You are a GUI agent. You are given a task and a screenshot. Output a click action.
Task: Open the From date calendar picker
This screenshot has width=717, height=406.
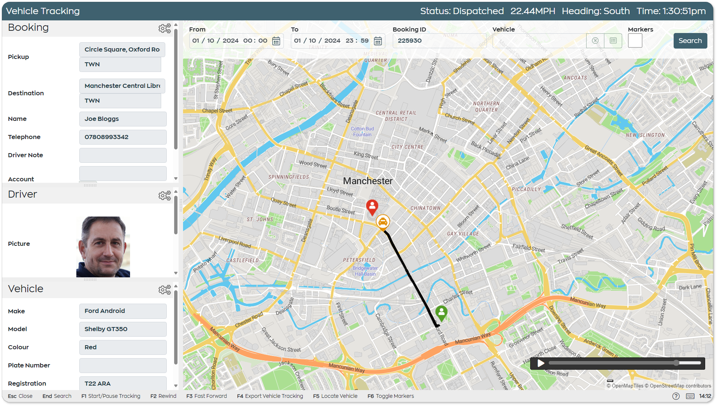[276, 41]
